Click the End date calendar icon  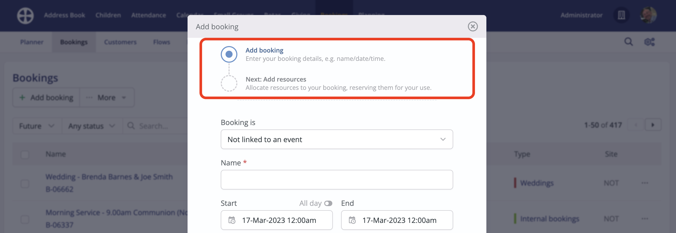(353, 220)
